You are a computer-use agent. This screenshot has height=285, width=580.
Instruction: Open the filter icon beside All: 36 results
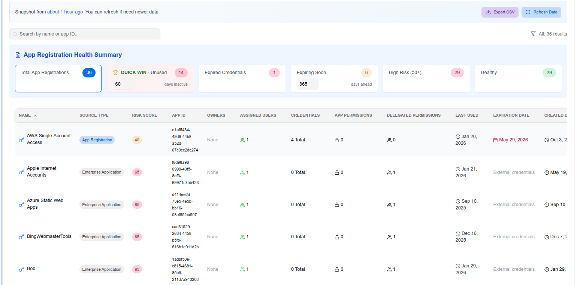coord(533,34)
